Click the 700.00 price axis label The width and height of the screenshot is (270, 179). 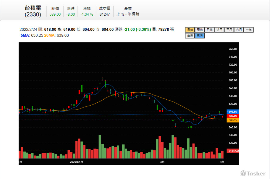233,72
